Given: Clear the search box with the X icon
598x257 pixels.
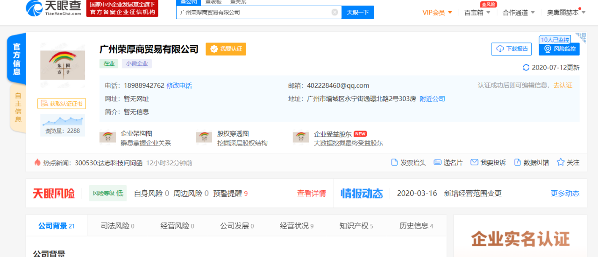Looking at the screenshot, I should tap(335, 13).
